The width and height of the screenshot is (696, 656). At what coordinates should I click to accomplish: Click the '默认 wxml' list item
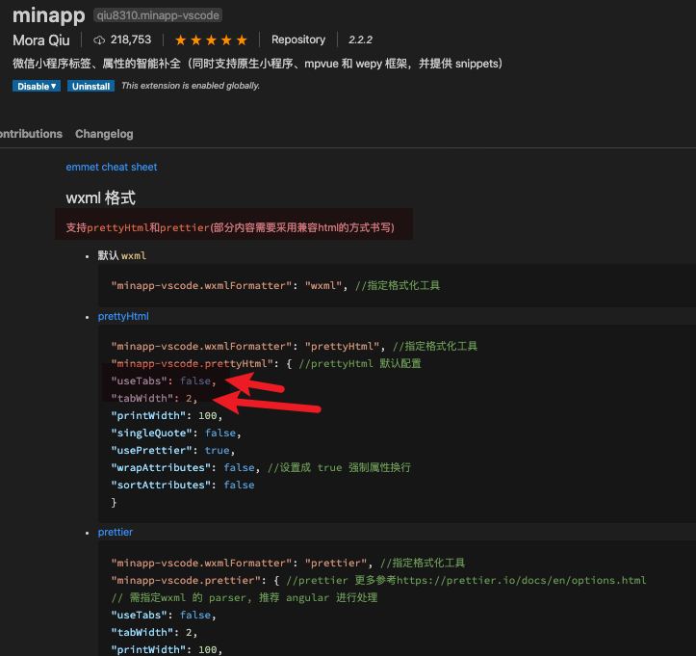[122, 256]
